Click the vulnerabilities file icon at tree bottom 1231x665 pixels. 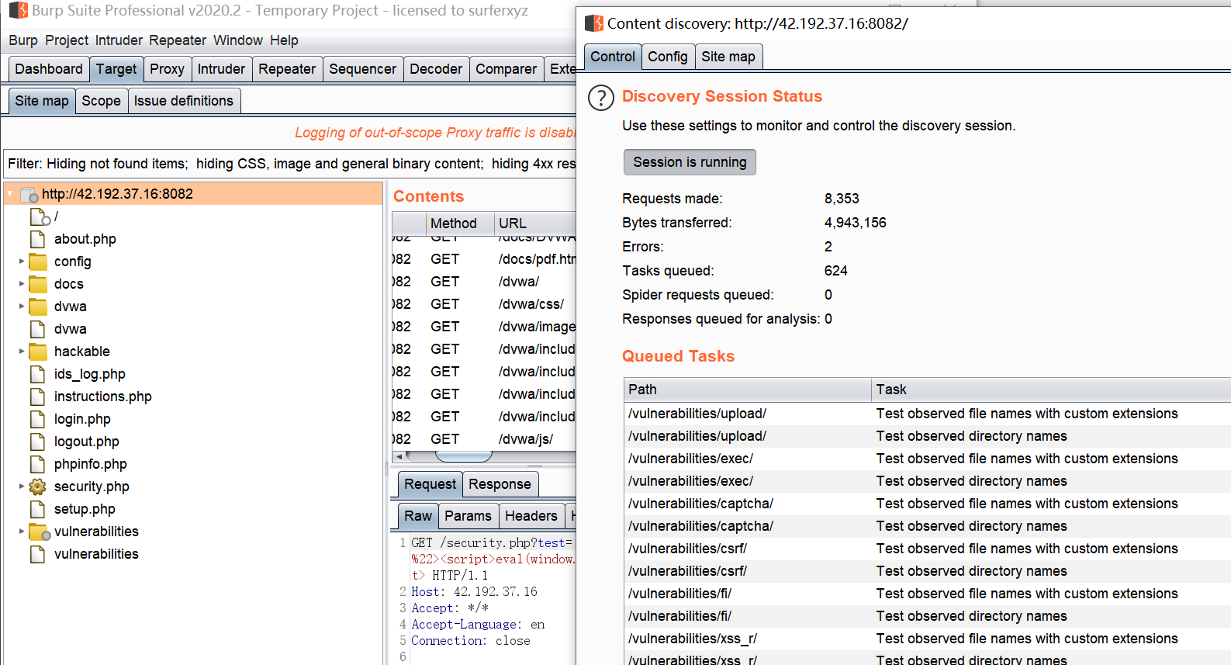(37, 554)
